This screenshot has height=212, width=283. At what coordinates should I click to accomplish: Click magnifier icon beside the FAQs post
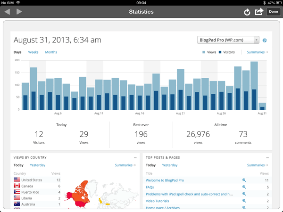click(x=244, y=187)
